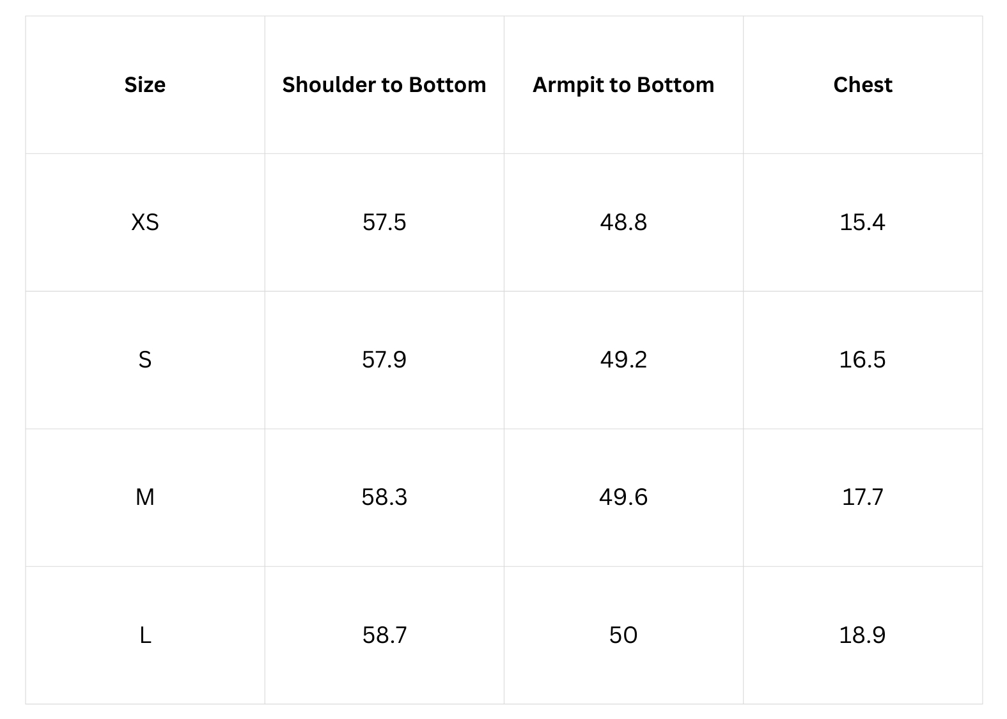Click the 48.8 armpit measurement cell
Viewport: 1007px width, 719px height.
point(623,222)
